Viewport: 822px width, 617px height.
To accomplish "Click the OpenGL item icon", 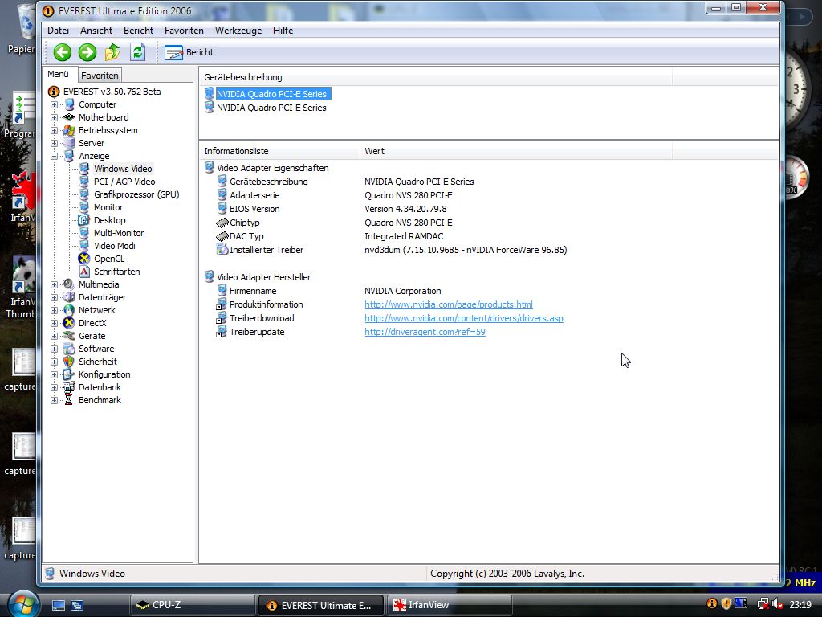I will (83, 259).
